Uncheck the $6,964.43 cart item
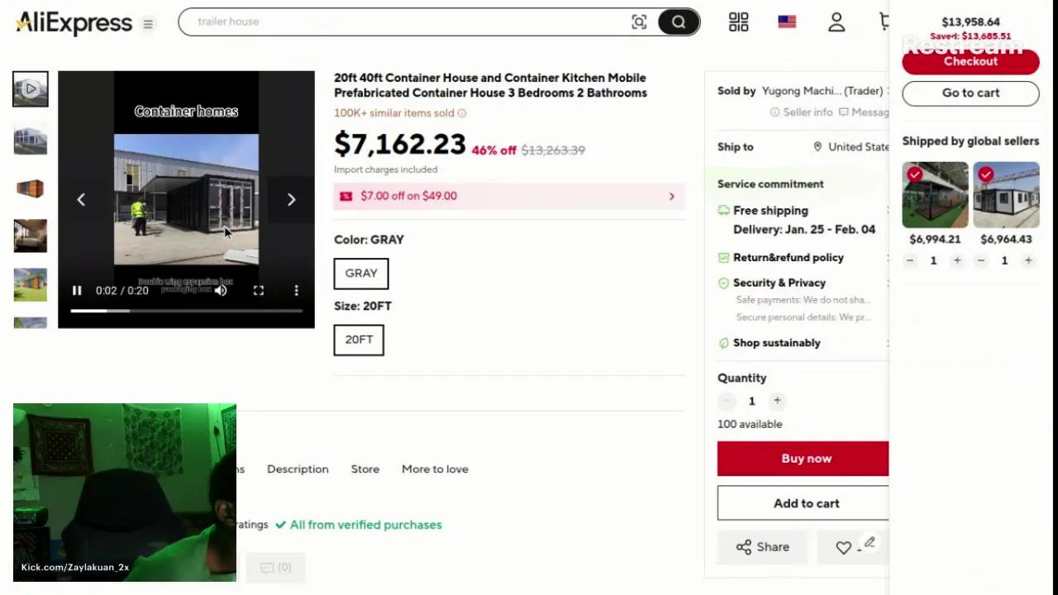 985,174
